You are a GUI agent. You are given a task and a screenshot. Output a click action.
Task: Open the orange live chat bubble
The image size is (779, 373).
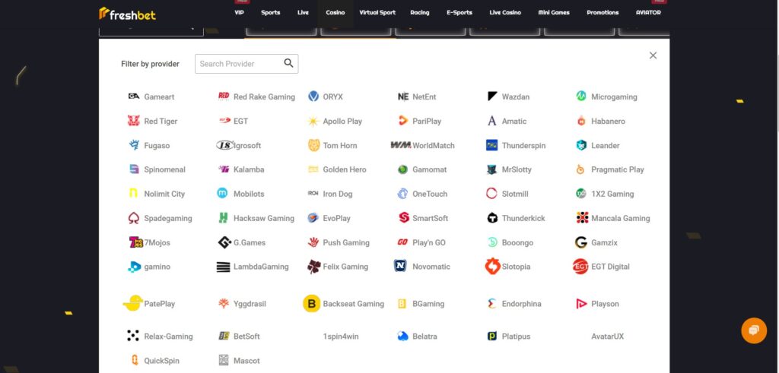click(753, 330)
